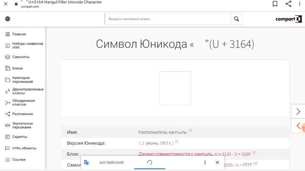Go to previous character with left chevron
This screenshot has height=171, width=305.
[x=298, y=125]
